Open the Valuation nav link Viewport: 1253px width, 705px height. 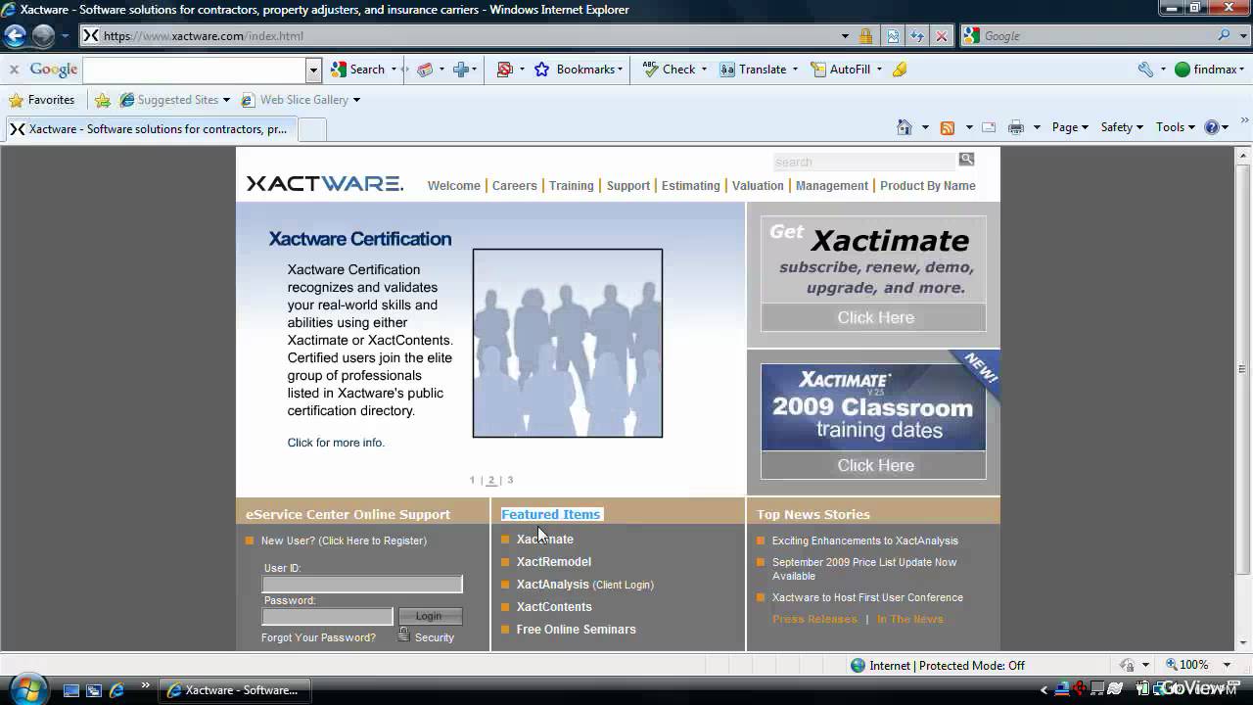pos(758,186)
